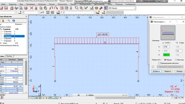The image size is (185, 104).
Task: Open the Сообщество menu
Action: 130,4
